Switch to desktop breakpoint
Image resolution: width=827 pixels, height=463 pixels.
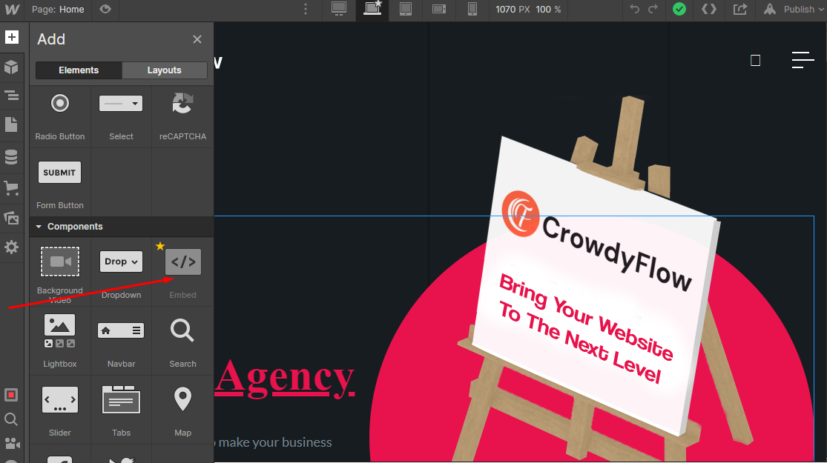tap(339, 9)
